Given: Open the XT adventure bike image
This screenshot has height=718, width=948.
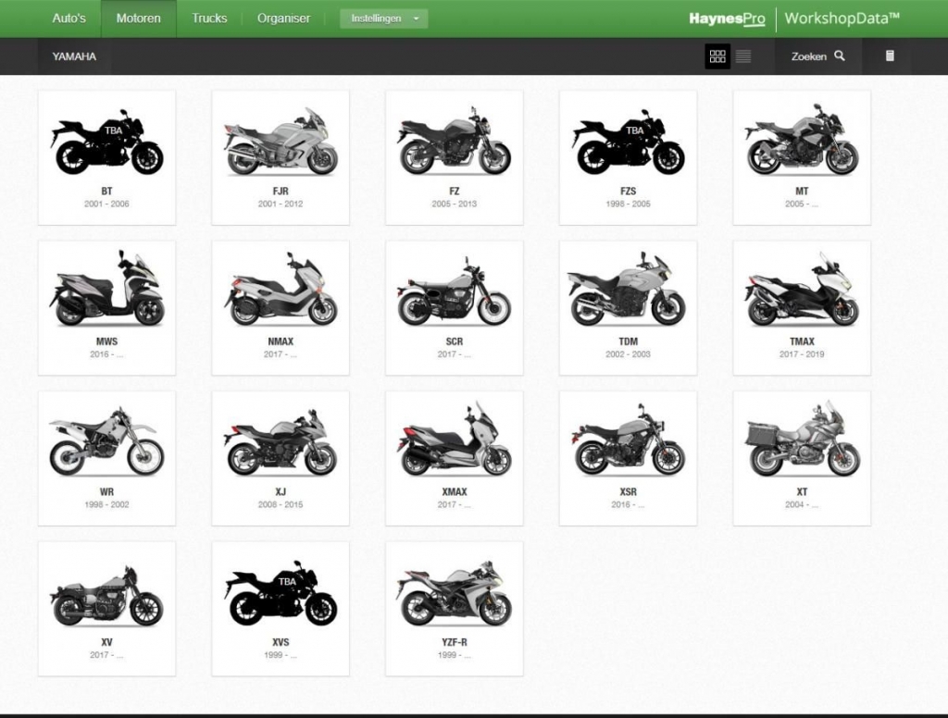Looking at the screenshot, I should tap(802, 439).
